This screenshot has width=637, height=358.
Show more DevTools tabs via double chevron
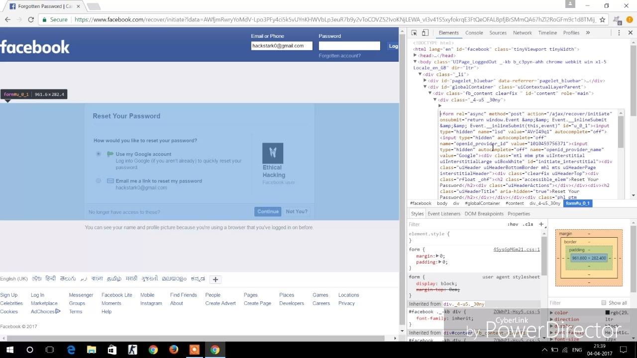click(588, 33)
